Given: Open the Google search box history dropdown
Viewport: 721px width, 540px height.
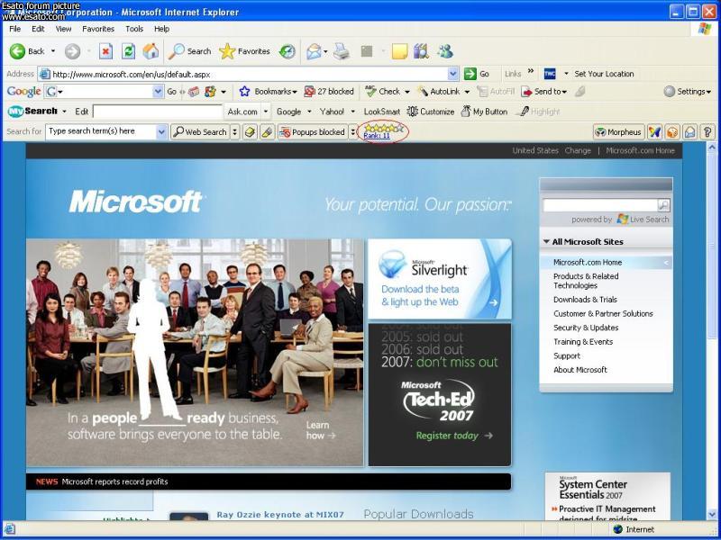Looking at the screenshot, I should pyautogui.click(x=159, y=92).
